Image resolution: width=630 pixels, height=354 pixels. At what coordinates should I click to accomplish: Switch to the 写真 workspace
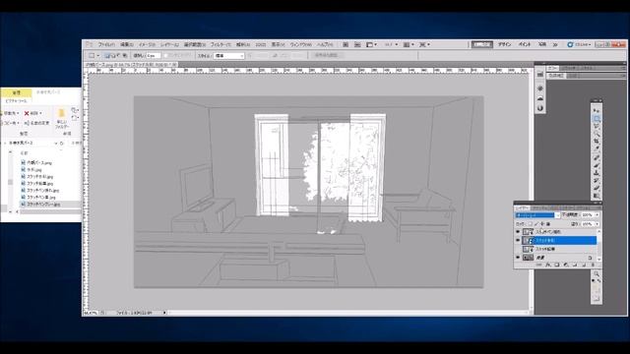(542, 44)
